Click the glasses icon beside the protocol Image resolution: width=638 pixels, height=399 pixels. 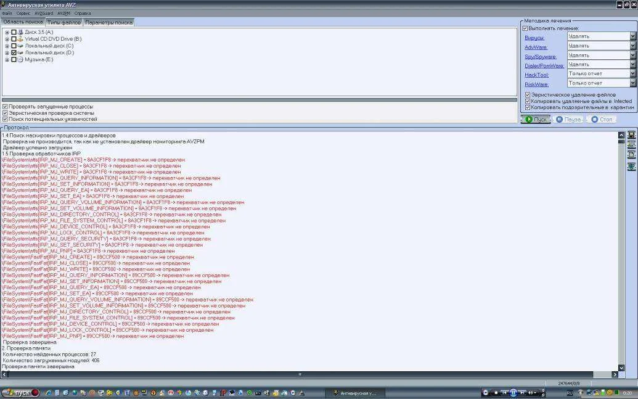pyautogui.click(x=631, y=145)
